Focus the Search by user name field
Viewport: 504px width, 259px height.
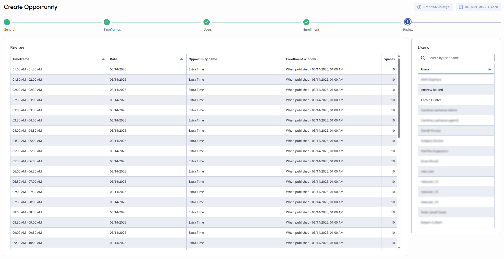tap(456, 58)
